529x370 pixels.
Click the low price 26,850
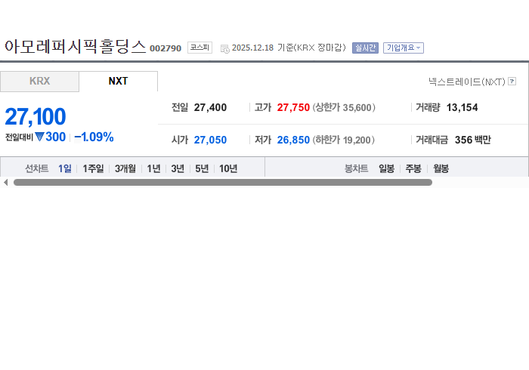293,140
